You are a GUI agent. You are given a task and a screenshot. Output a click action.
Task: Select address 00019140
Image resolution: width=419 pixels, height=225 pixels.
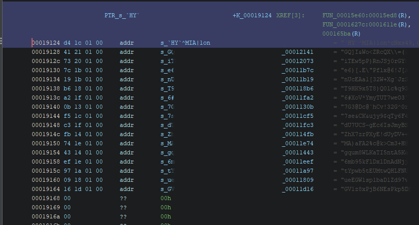[x=46, y=107]
